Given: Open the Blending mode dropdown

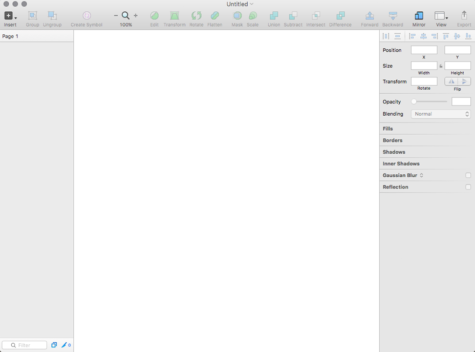Looking at the screenshot, I should click(441, 114).
